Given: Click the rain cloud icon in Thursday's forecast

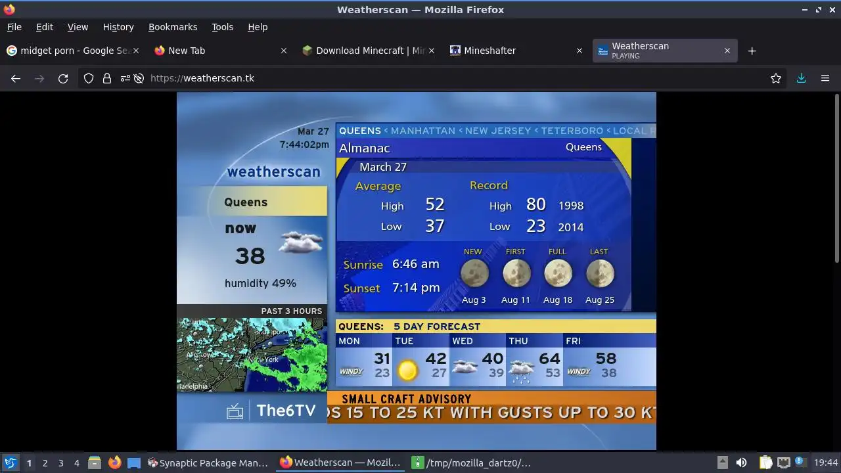Looking at the screenshot, I should 522,371.
